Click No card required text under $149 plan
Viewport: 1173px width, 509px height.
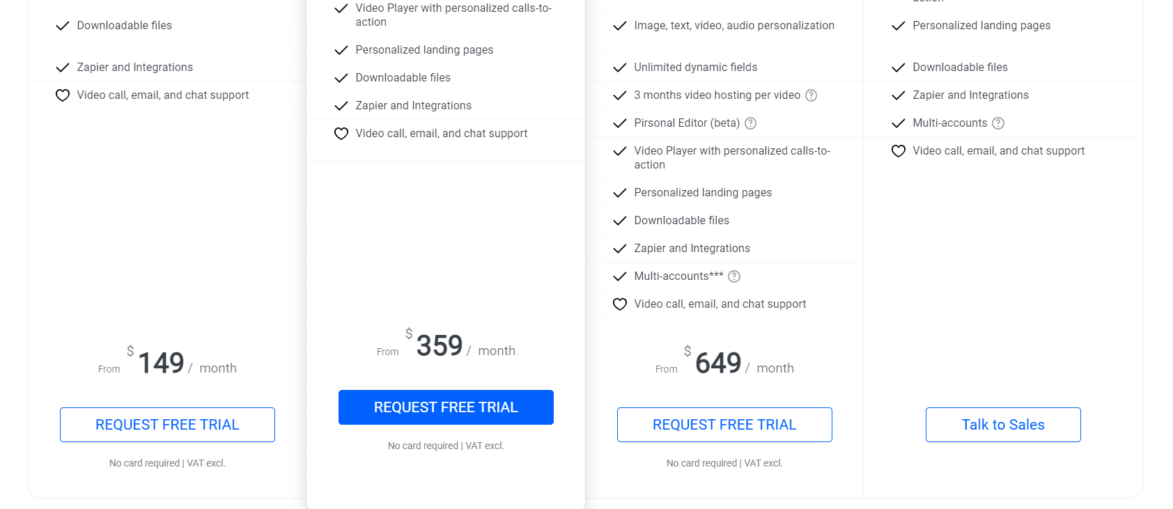coord(167,462)
